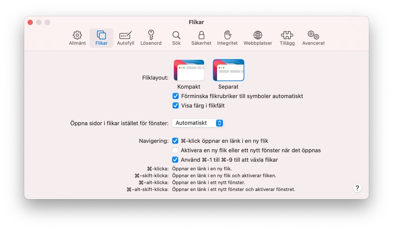
Task: Open the Avancerat gears pane
Action: [x=313, y=38]
